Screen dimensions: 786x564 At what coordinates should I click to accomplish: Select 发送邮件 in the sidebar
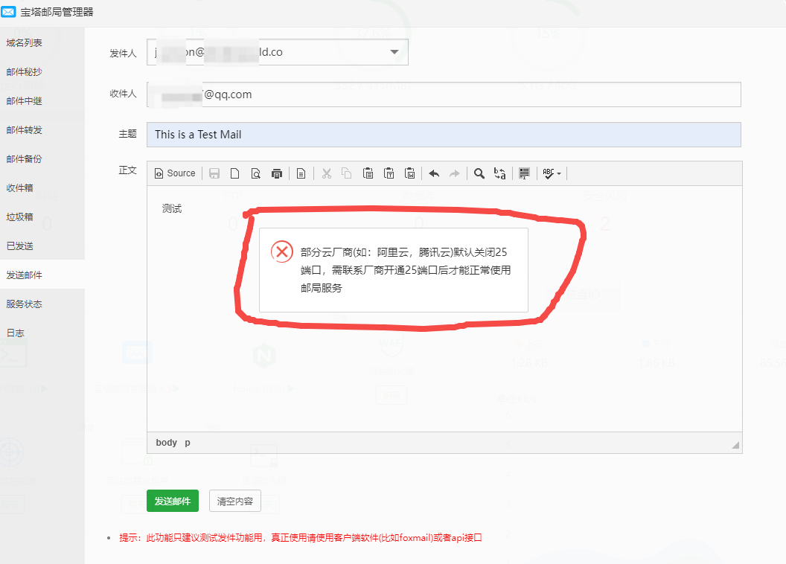click(42, 275)
